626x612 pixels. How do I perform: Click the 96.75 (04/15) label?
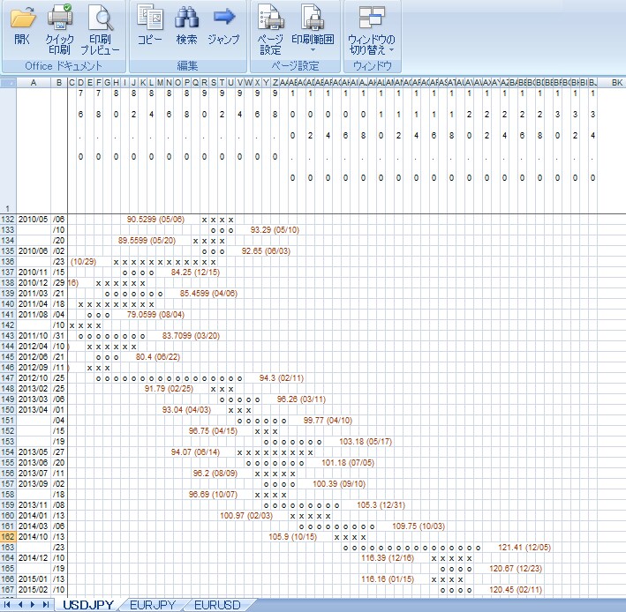point(213,431)
